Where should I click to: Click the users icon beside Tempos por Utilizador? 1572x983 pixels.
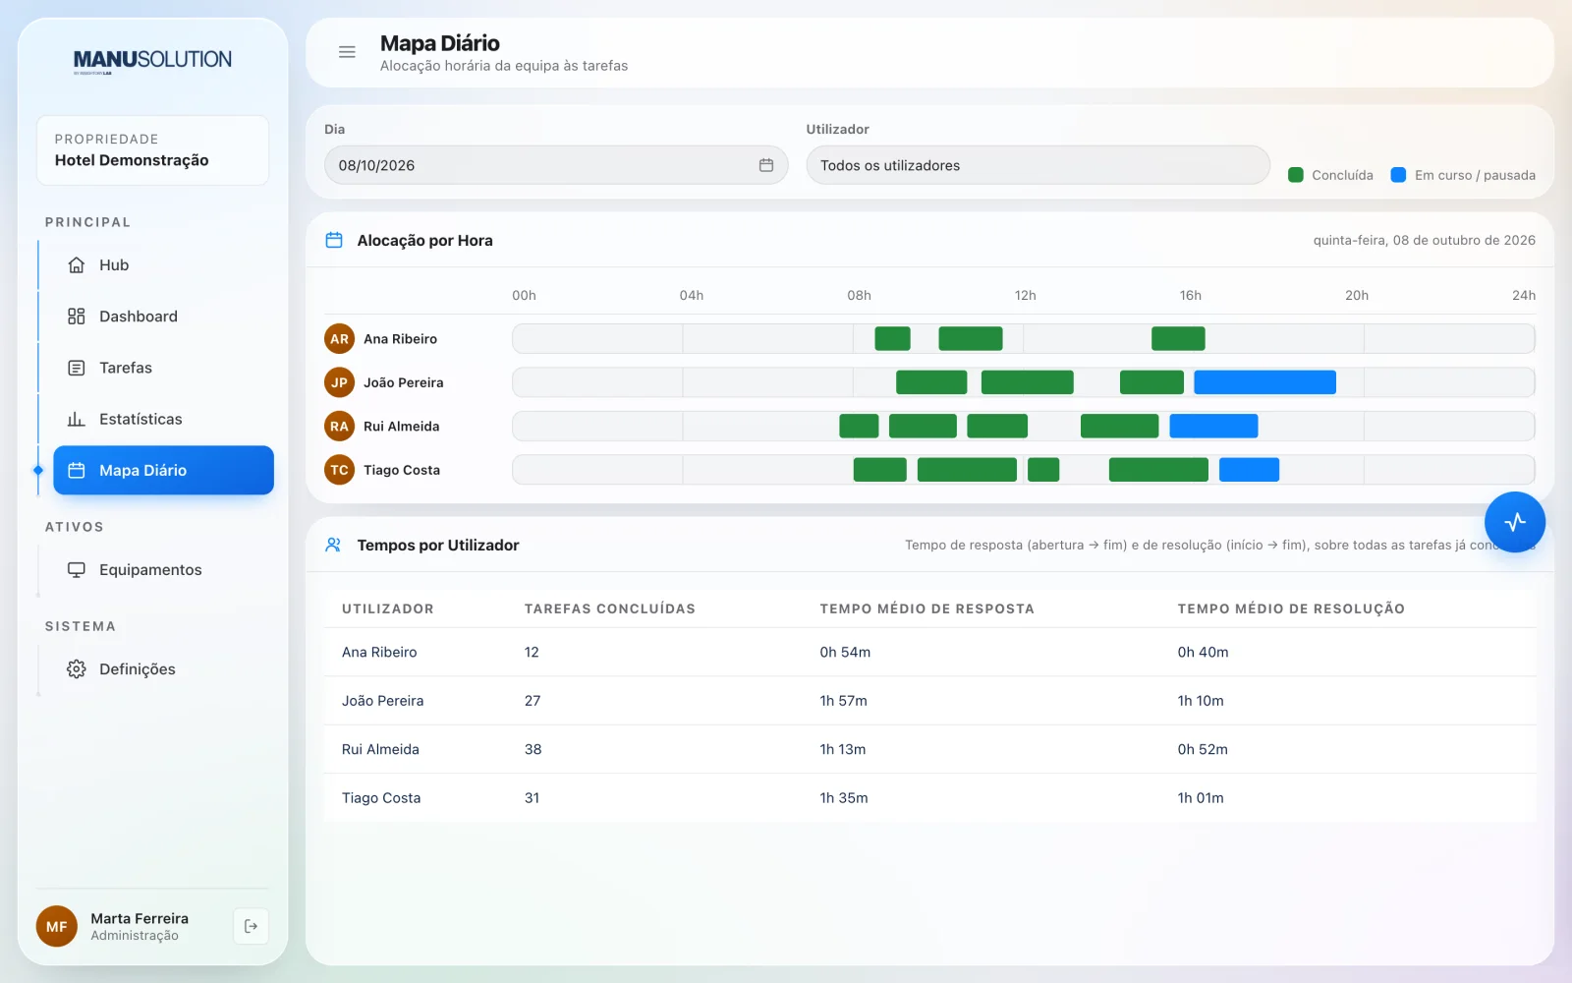pos(334,545)
